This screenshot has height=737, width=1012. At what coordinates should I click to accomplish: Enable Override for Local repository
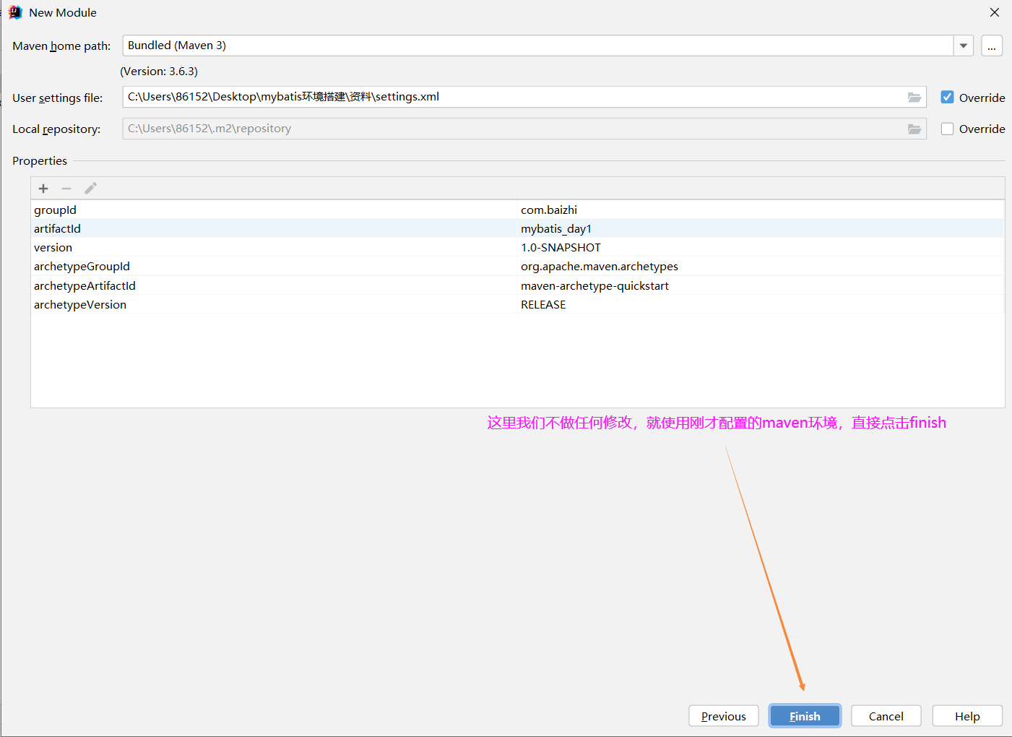(948, 129)
